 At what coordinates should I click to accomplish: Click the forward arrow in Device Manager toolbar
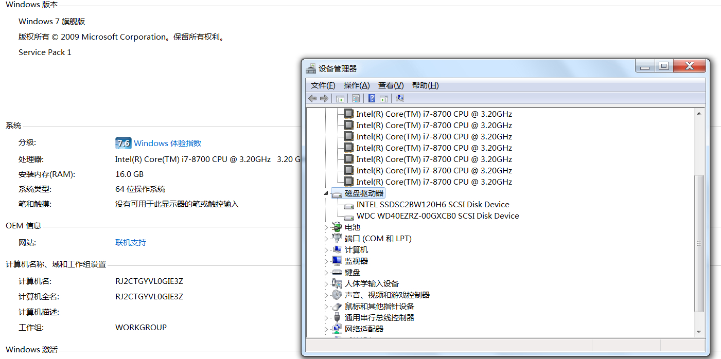[x=324, y=98]
